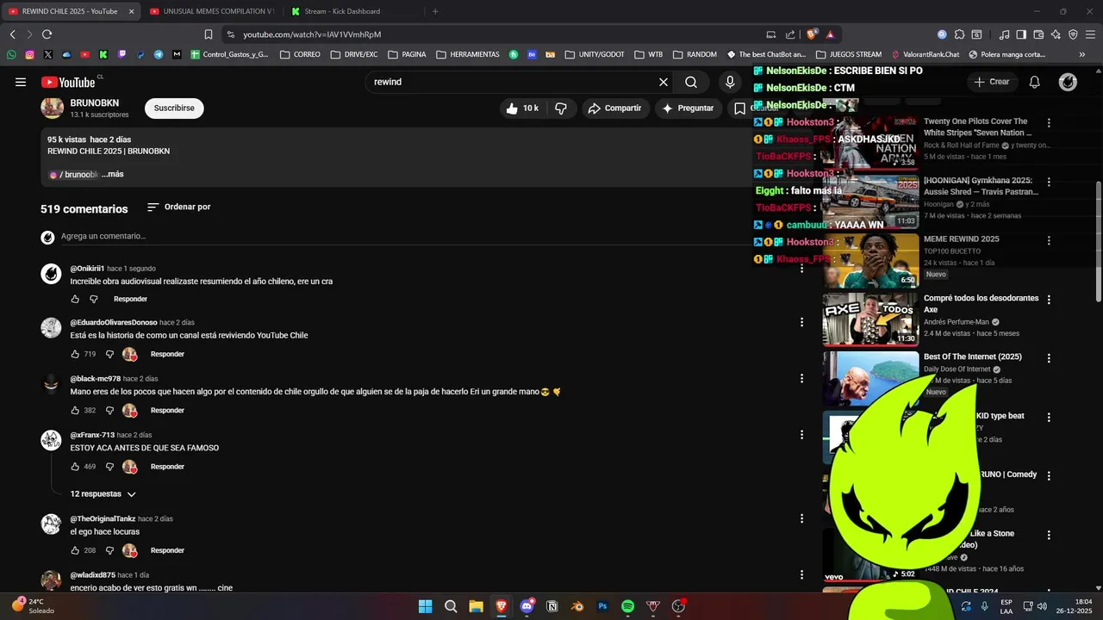The width and height of the screenshot is (1103, 620).
Task: Open HERRAMIENTAS bookmarks folder
Action: 468,54
